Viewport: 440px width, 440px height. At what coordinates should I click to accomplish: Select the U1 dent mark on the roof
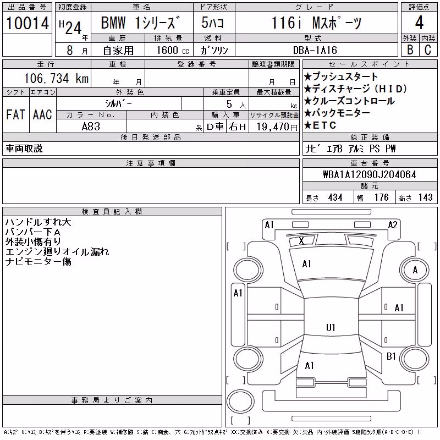pos(331,327)
